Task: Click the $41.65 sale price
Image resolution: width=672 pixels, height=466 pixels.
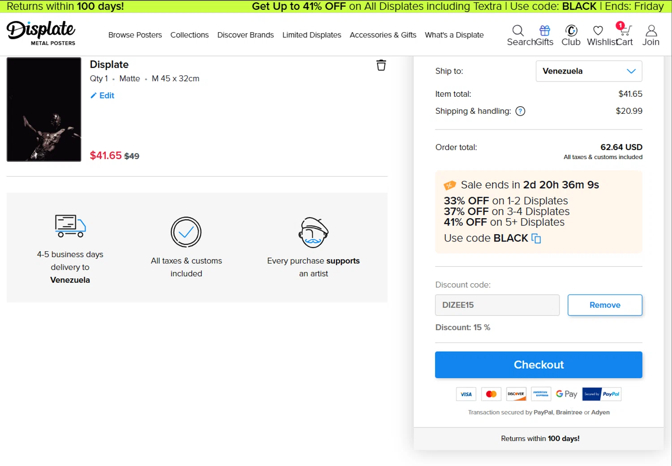Action: (x=106, y=155)
